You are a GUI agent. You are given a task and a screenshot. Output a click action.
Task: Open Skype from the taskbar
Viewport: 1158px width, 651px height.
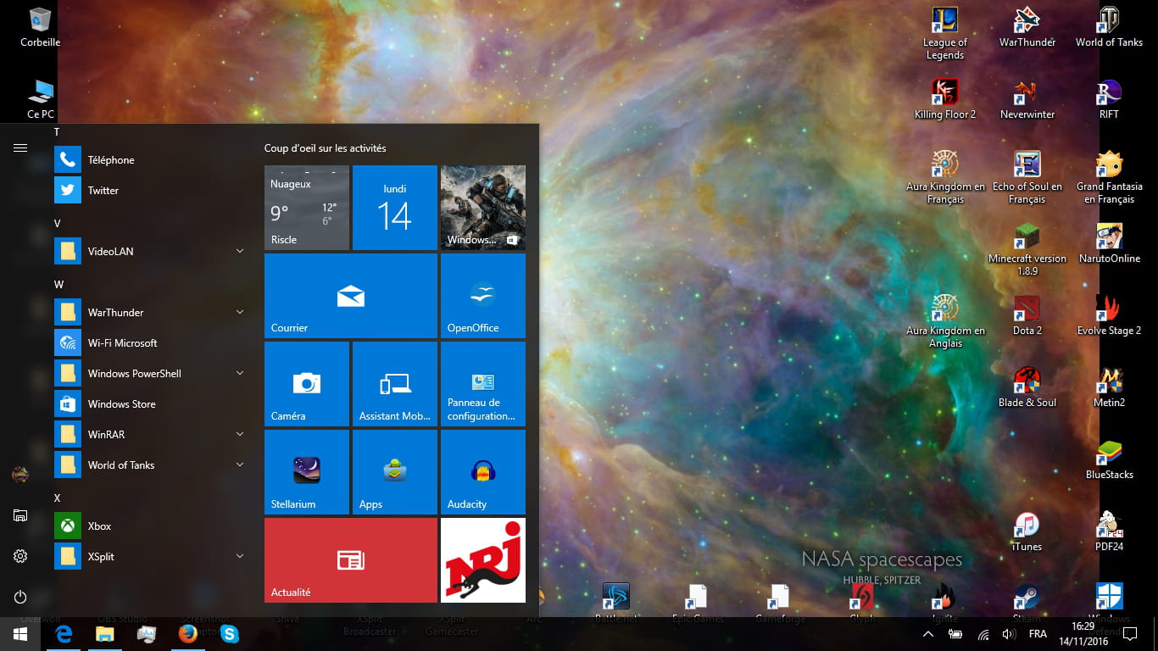click(x=229, y=634)
